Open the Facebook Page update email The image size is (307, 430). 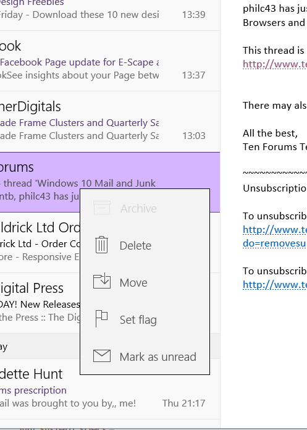pos(110,61)
